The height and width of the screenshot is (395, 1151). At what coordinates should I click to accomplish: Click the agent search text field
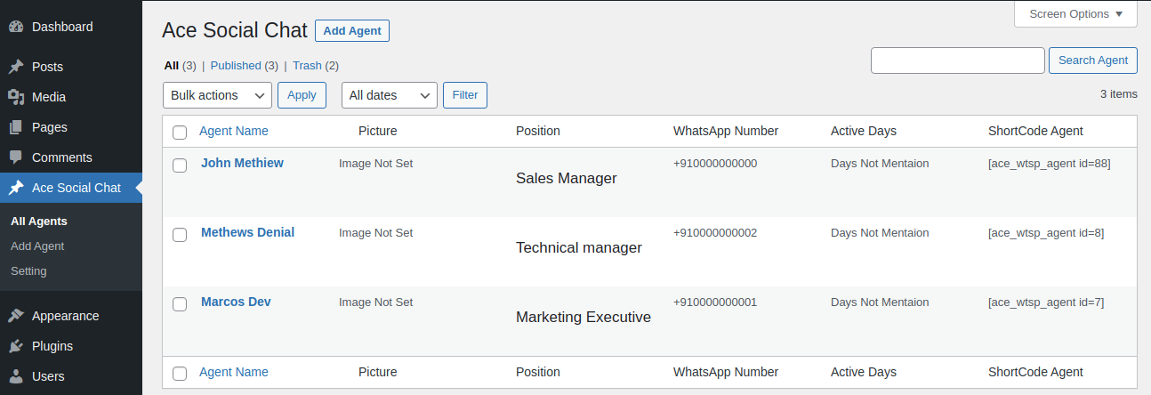957,60
